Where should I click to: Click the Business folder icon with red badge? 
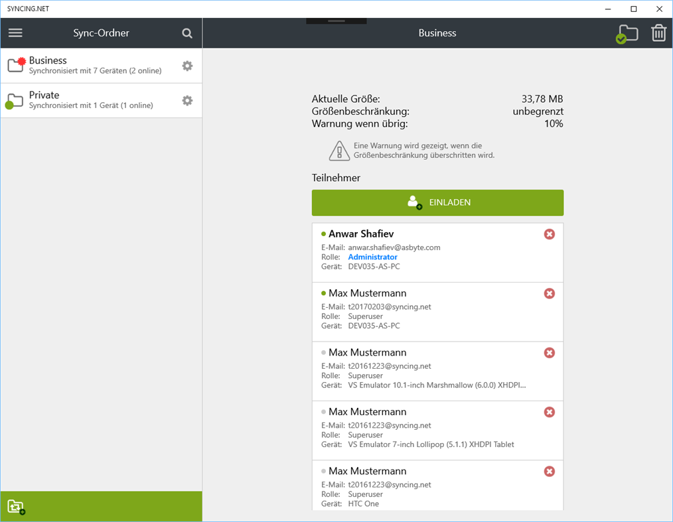[x=14, y=64]
